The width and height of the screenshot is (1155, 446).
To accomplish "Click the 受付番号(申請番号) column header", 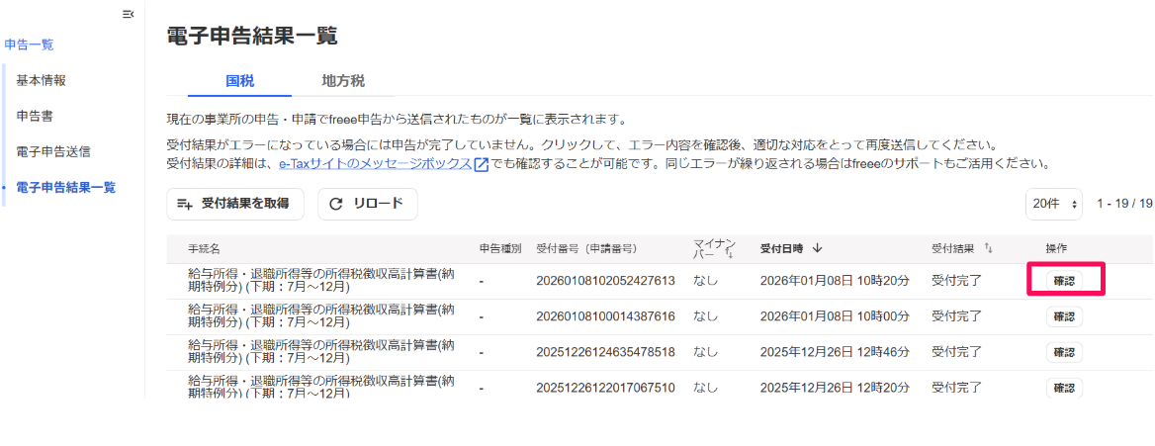I will pyautogui.click(x=586, y=248).
